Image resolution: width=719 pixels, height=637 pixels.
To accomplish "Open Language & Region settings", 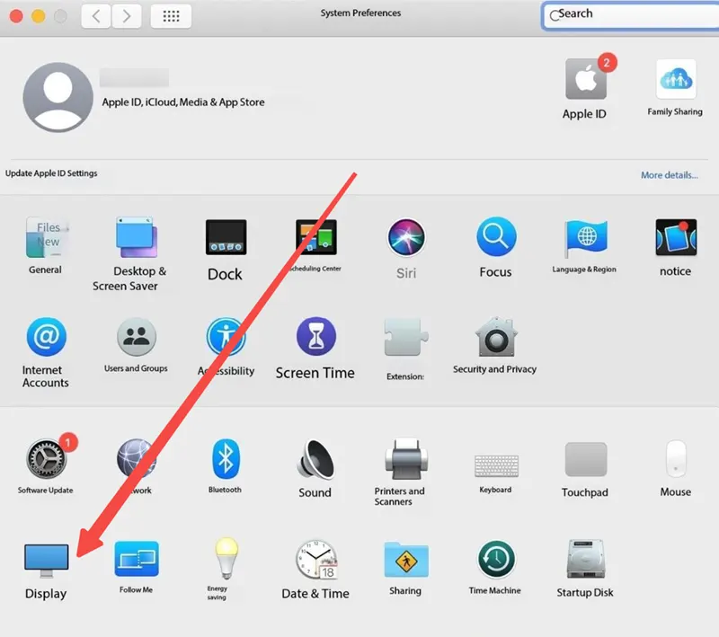I will click(584, 240).
